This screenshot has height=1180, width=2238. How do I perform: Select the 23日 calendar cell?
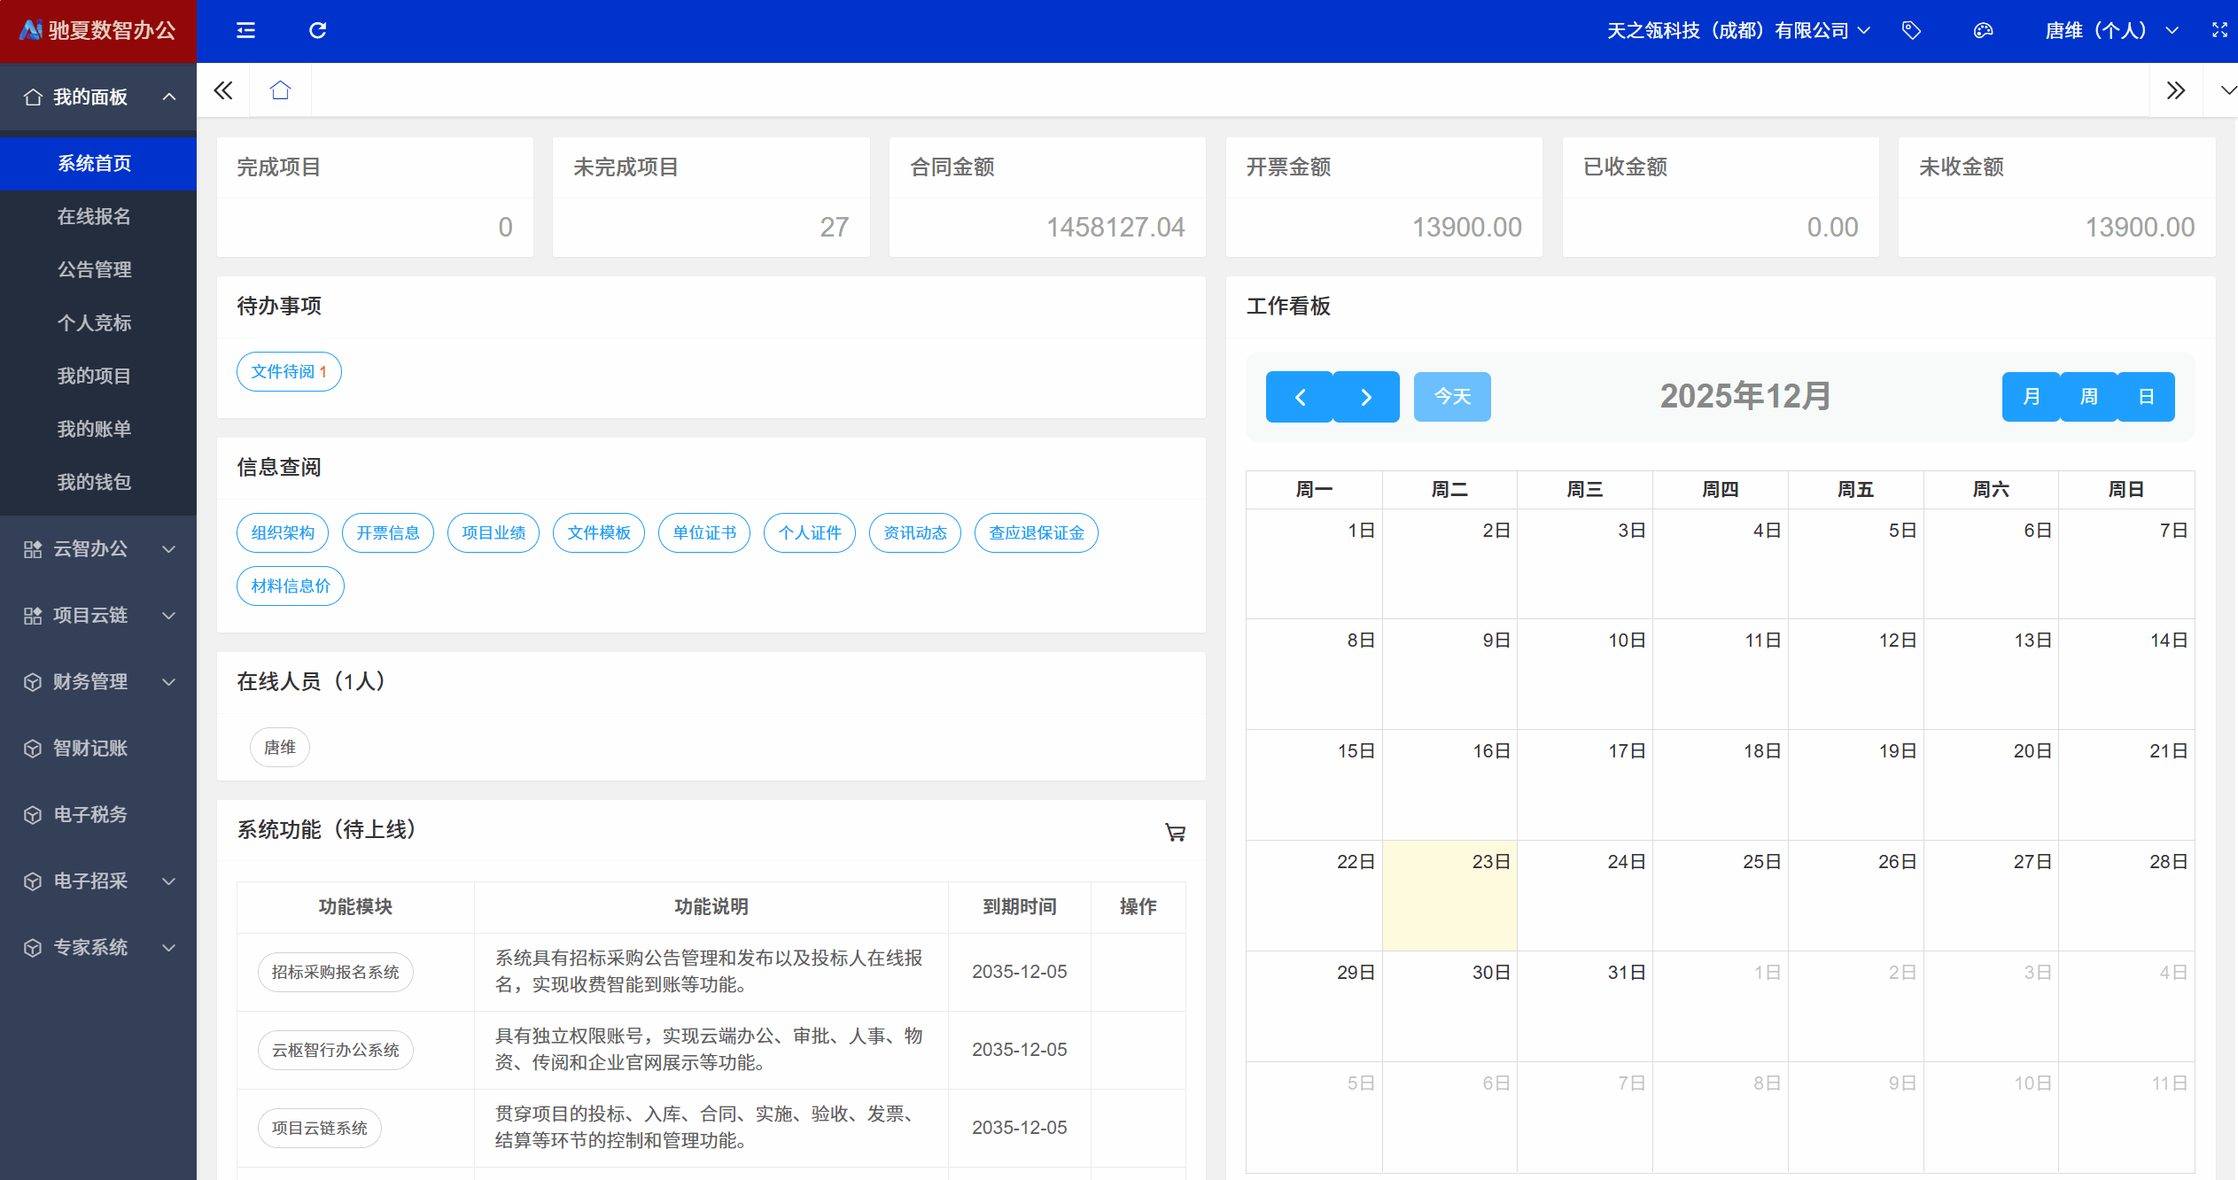tap(1449, 895)
